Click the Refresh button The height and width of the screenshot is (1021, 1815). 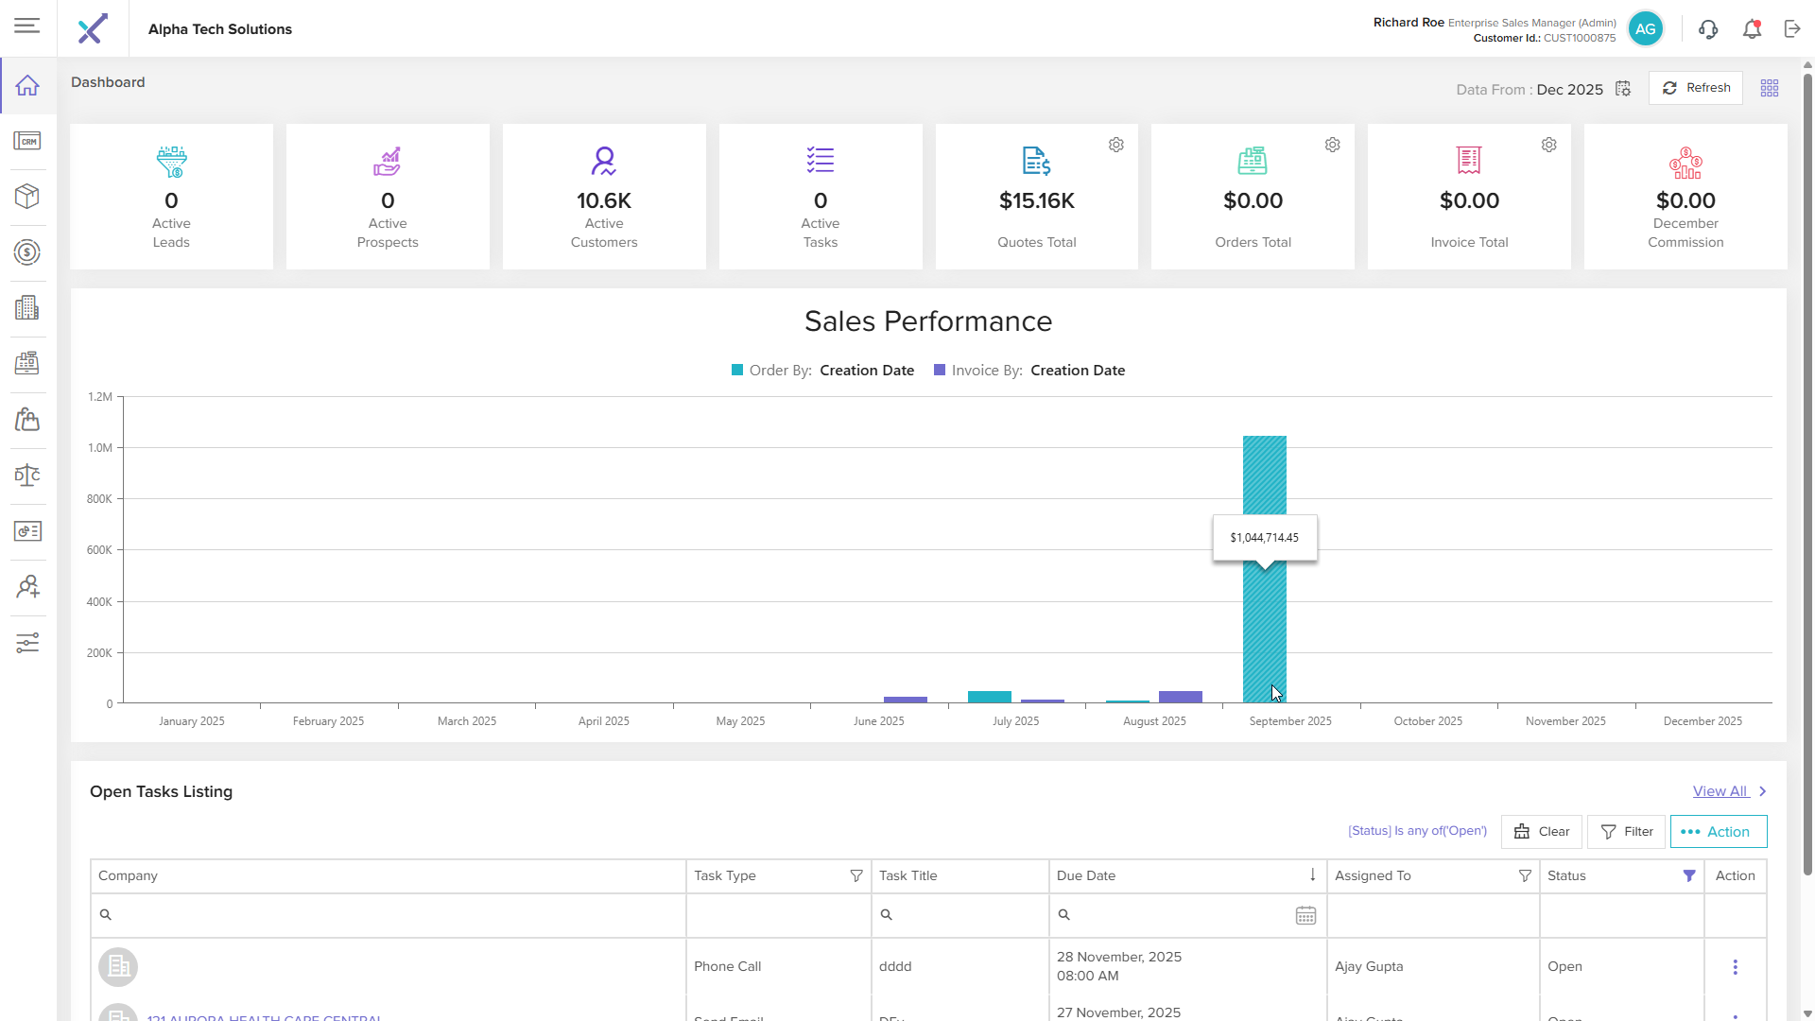(x=1696, y=88)
